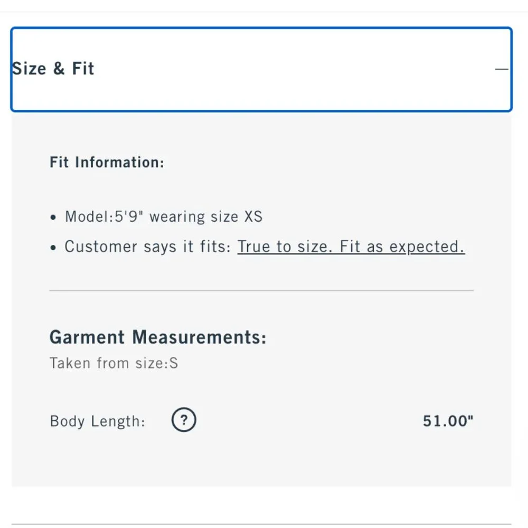Viewport: 528px width, 528px height.
Task: Click the words 'Fit as expected.'
Action: [402, 247]
